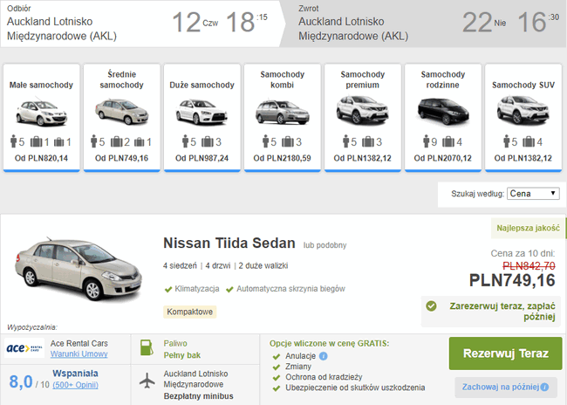Click Zachowaj na później button
This screenshot has width=567, height=405.
(x=506, y=387)
